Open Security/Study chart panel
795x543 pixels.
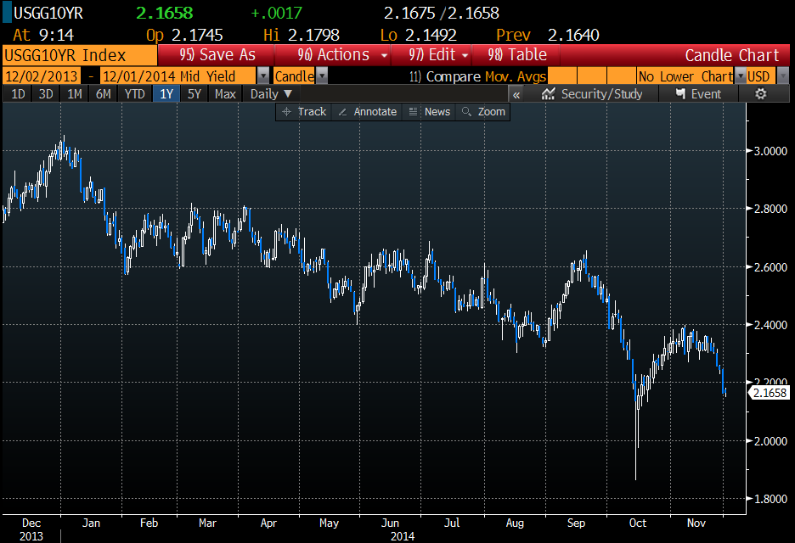pos(592,94)
